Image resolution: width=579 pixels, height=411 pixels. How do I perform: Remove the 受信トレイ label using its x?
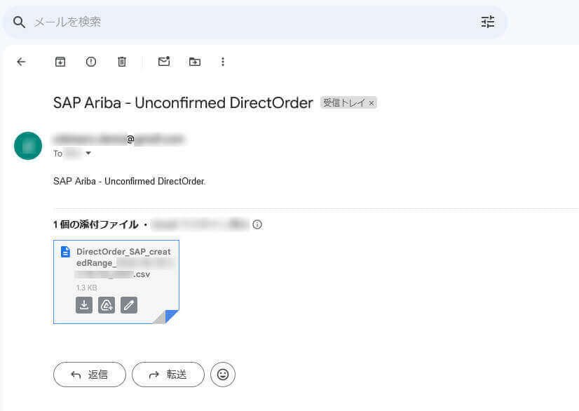coord(372,103)
